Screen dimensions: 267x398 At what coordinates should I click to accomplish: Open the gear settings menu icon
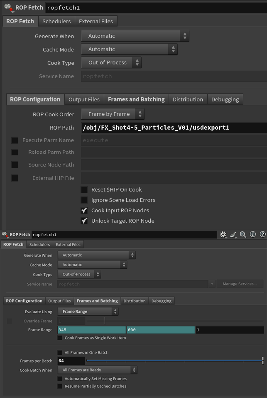pos(223,235)
